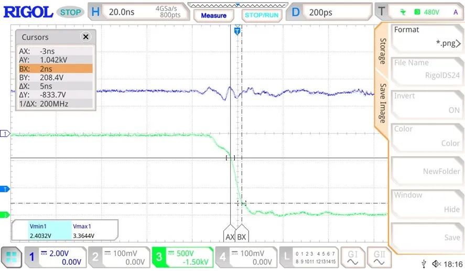Close the Cursors panel
The width and height of the screenshot is (465, 271).
tap(85, 37)
